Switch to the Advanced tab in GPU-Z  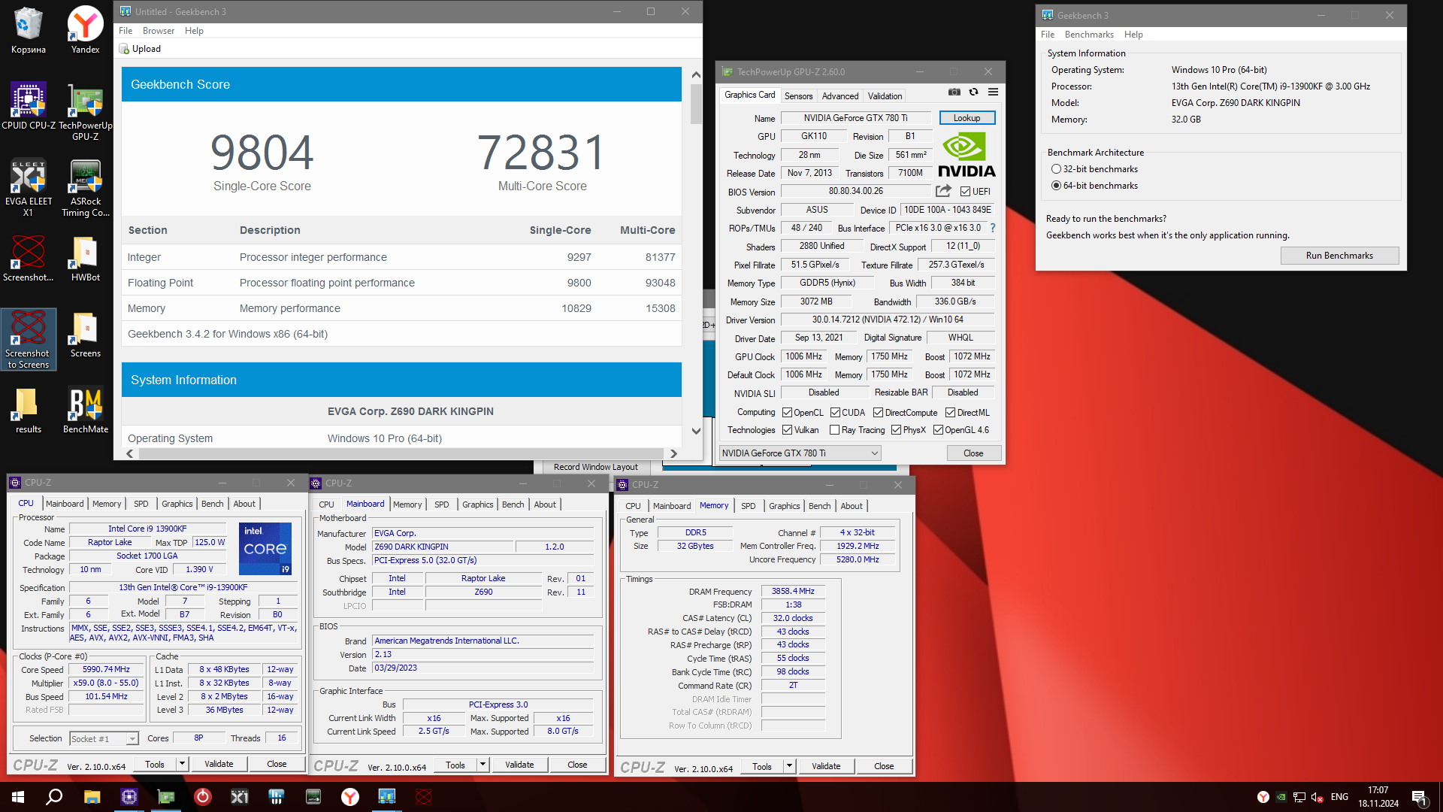[840, 96]
